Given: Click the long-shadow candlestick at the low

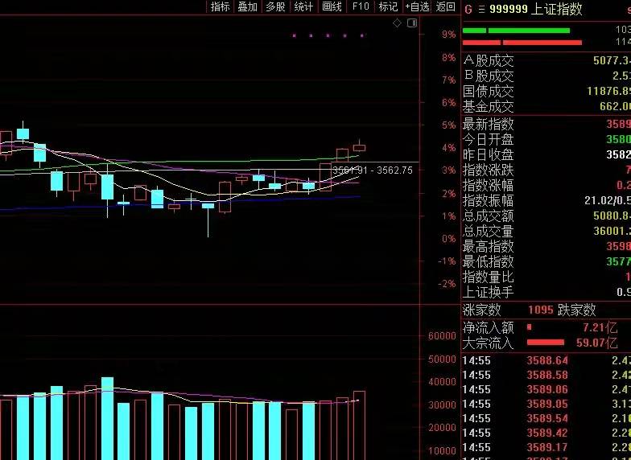Looking at the screenshot, I should pos(208,219).
